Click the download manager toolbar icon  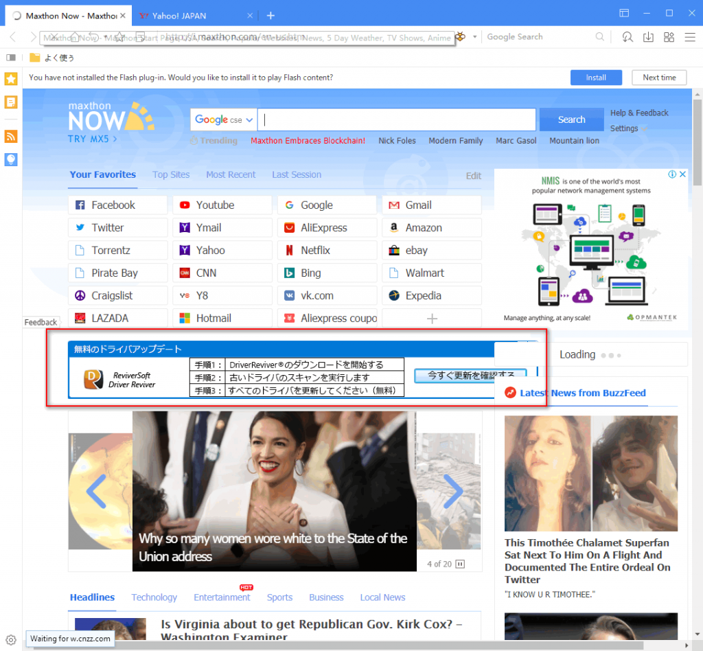click(x=648, y=37)
